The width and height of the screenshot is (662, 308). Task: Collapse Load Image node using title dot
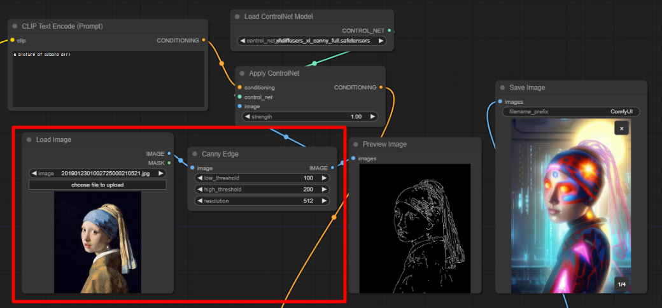pyautogui.click(x=29, y=139)
